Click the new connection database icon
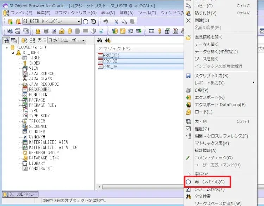 [x=10, y=22]
